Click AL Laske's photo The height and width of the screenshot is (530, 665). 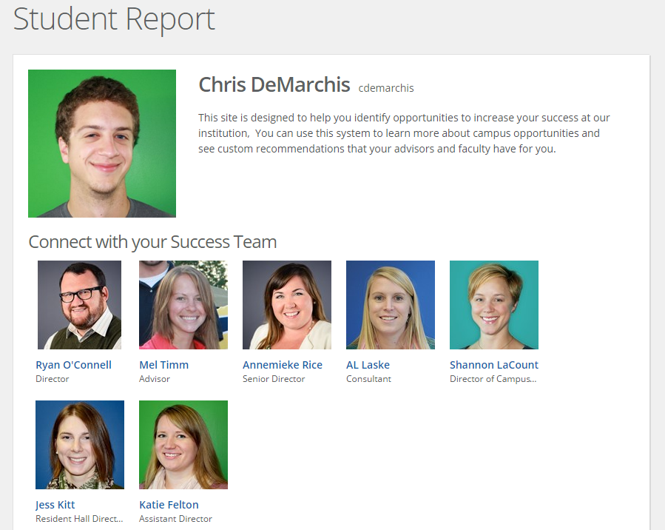pos(390,304)
